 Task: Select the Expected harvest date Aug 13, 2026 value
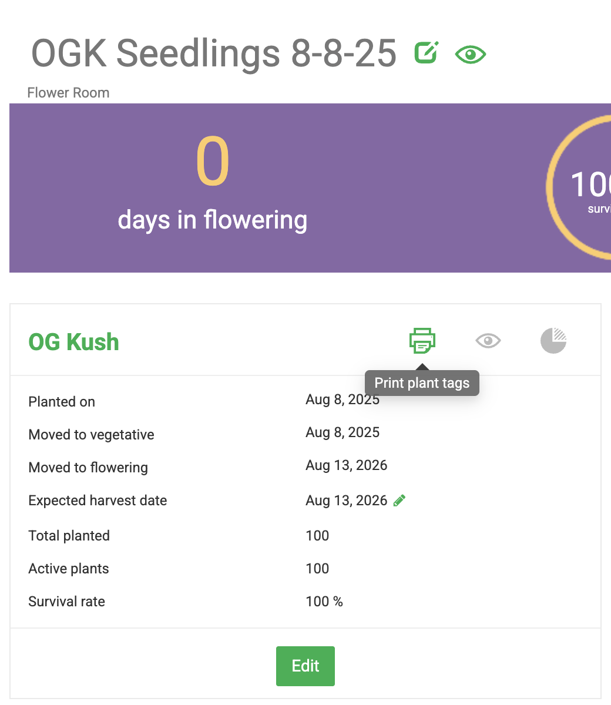point(347,501)
